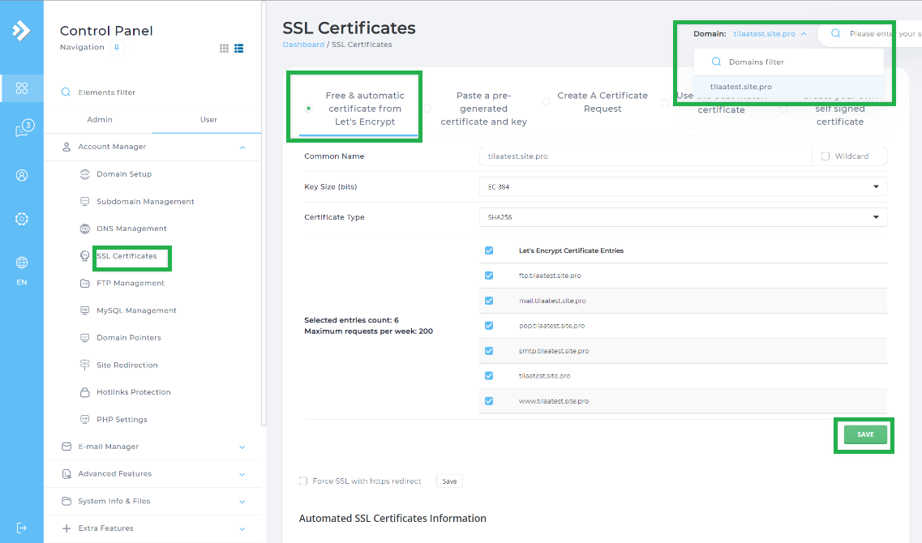
Task: Click the search icon in top search bar
Action: coord(835,33)
